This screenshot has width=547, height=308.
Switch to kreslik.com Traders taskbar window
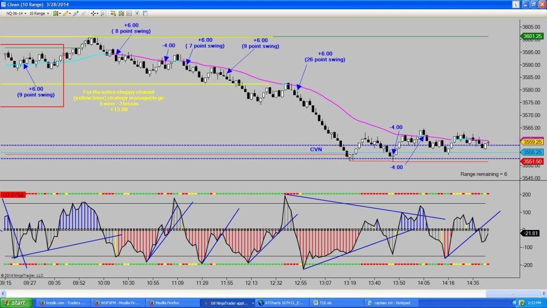click(62, 303)
